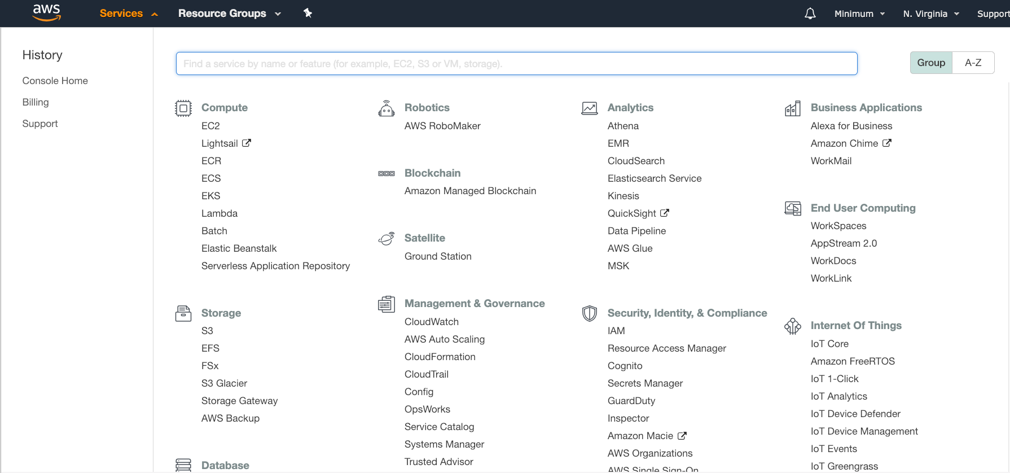Open Ground Station
This screenshot has height=473, width=1010.
pos(438,256)
